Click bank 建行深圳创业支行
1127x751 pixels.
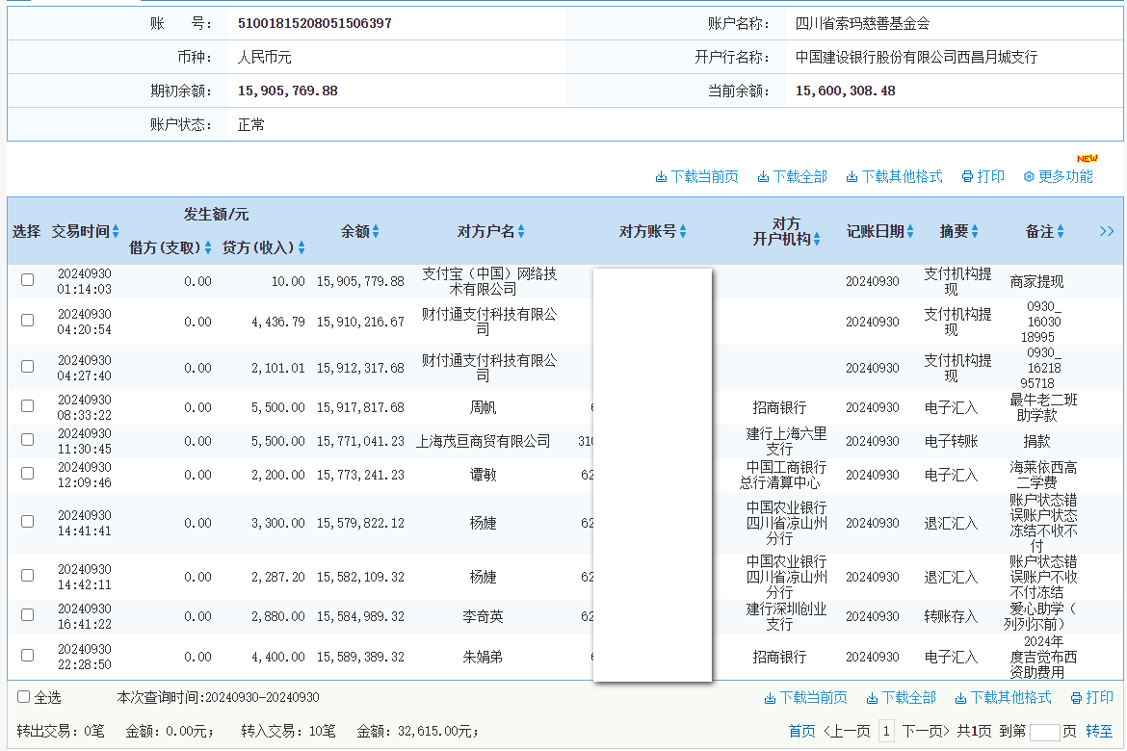click(786, 616)
